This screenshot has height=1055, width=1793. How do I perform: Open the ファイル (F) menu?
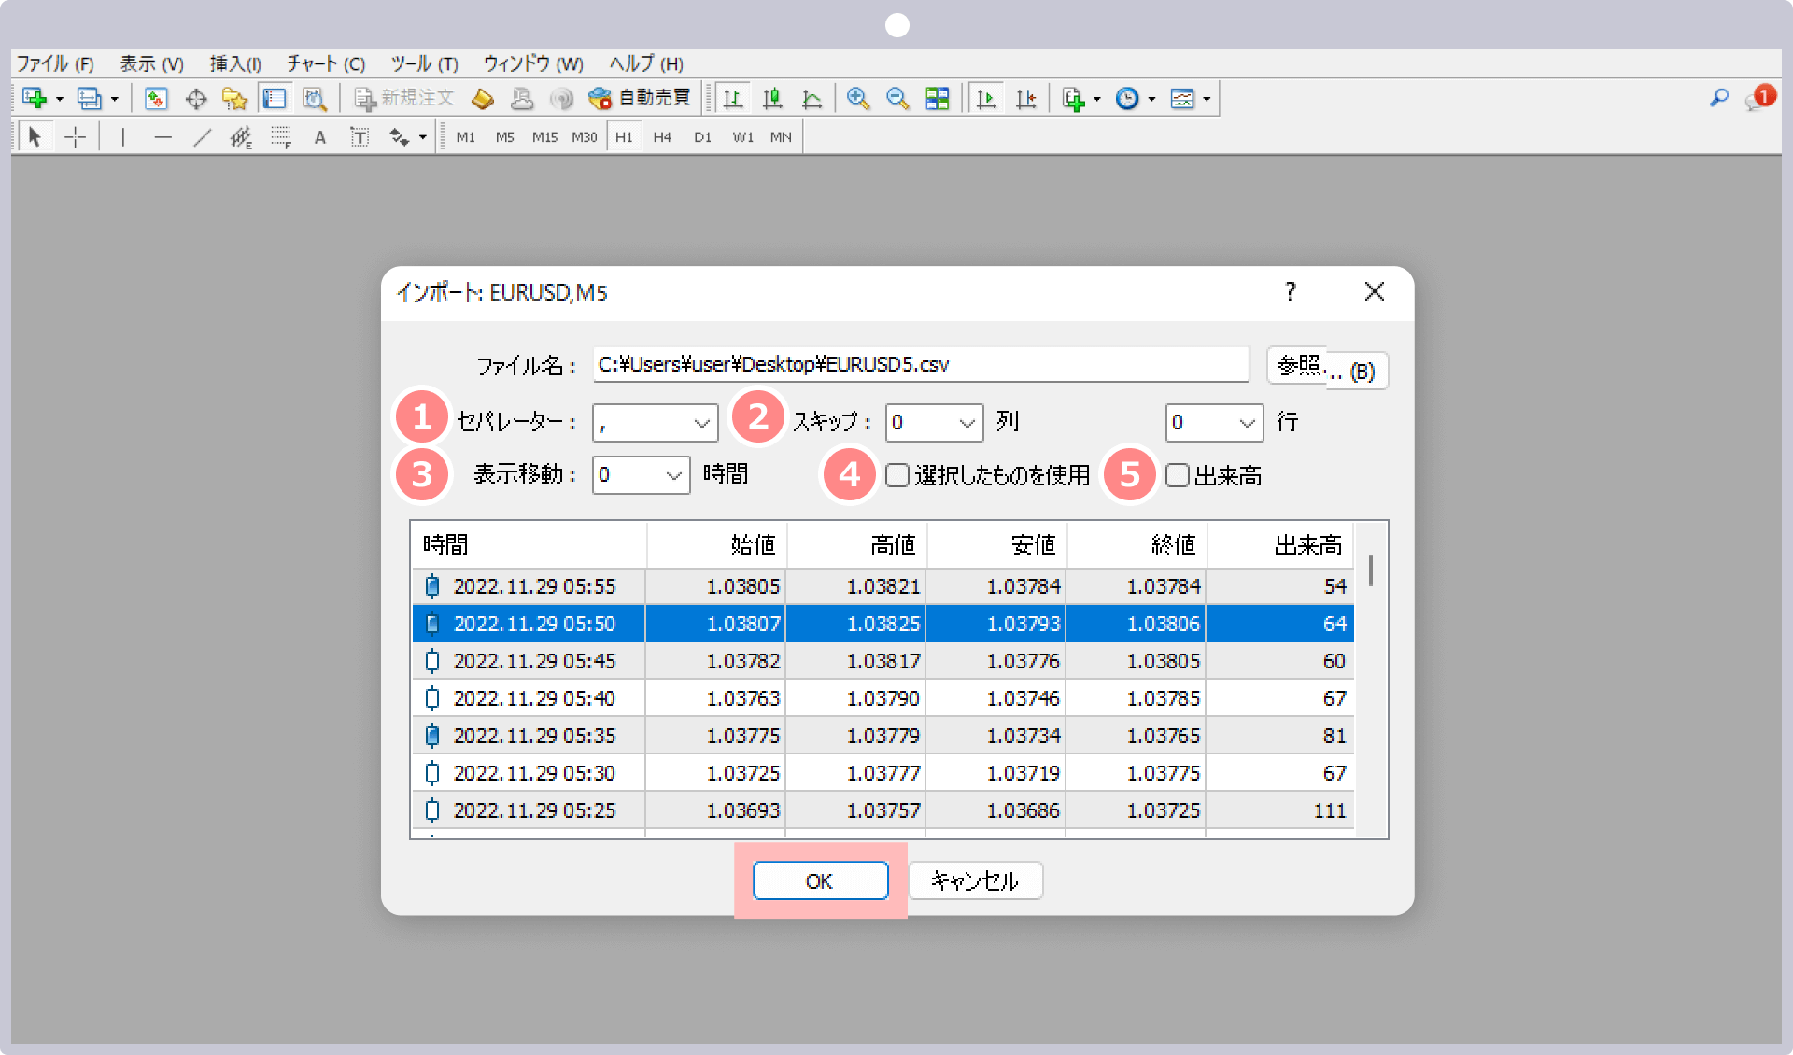click(x=55, y=63)
